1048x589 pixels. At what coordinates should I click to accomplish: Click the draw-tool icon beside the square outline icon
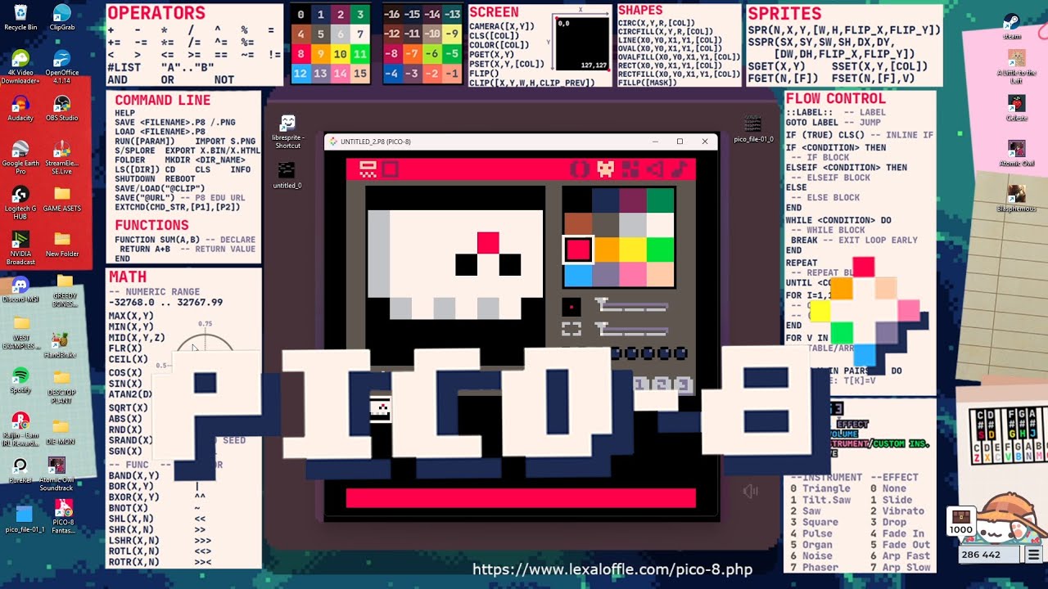[368, 169]
